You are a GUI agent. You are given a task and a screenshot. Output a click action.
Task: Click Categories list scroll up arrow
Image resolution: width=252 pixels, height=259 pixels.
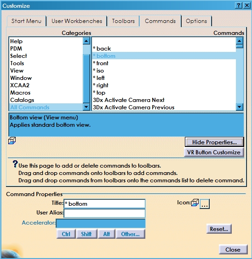[x=86, y=41]
